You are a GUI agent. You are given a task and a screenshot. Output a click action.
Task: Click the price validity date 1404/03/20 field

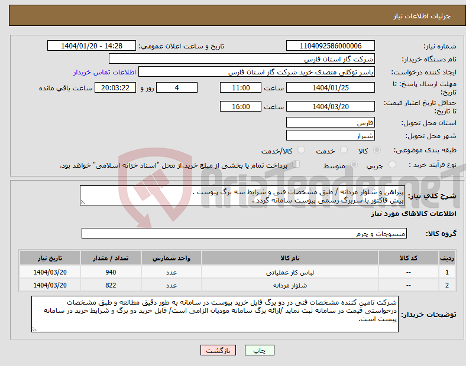(x=330, y=106)
